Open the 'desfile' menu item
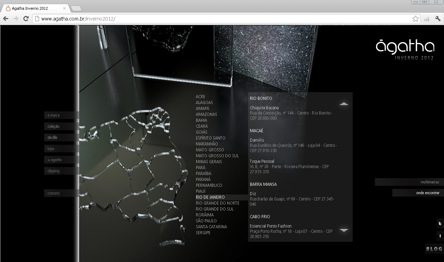Image resolution: width=444 pixels, height=262 pixels. (x=62, y=137)
